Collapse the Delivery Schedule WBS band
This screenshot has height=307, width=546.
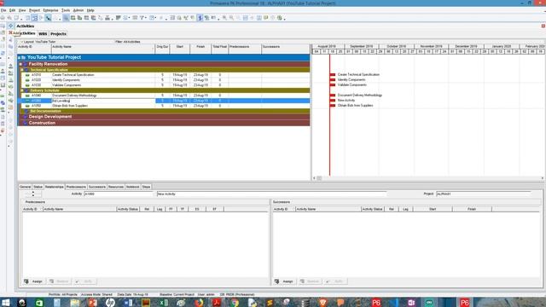22,90
